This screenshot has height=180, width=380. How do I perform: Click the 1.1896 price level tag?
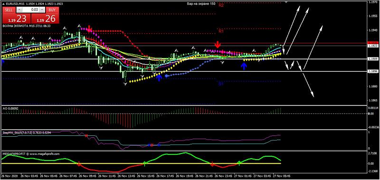click(x=372, y=71)
